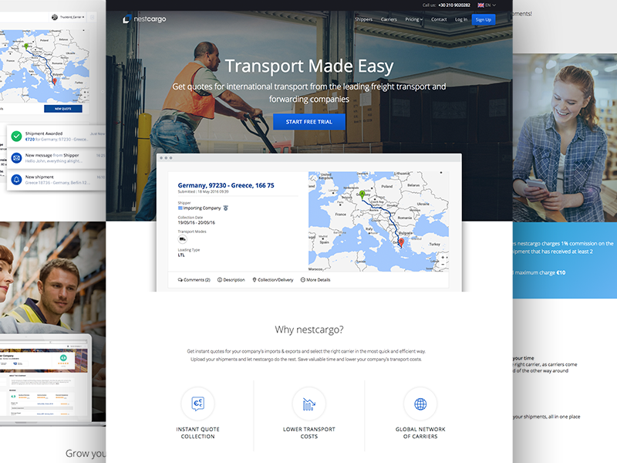Click the nestcargo logo

[144, 19]
